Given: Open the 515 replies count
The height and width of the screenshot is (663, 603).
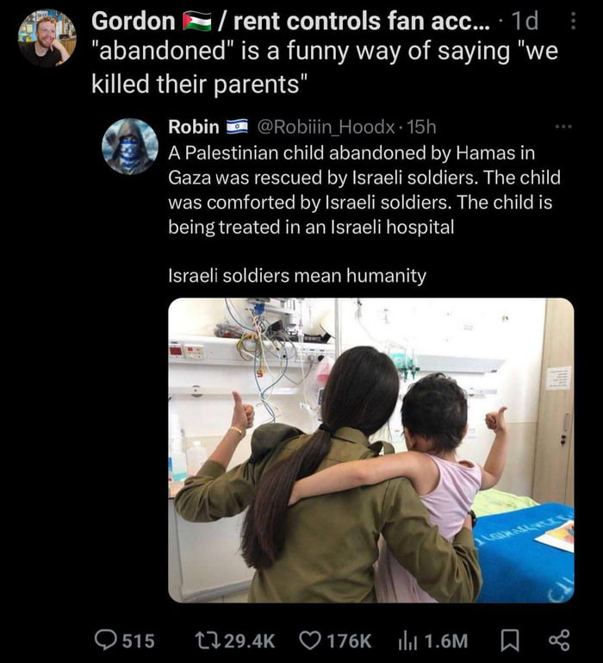Looking at the screenshot, I should click(138, 641).
